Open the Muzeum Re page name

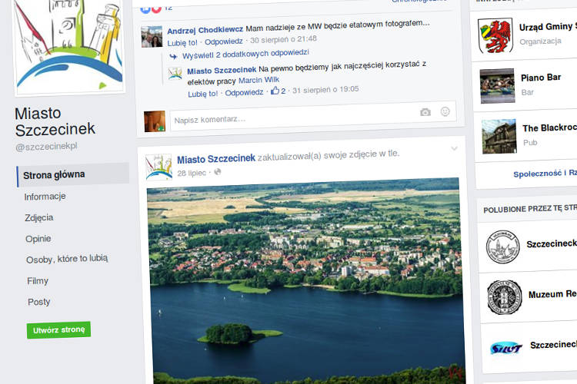coord(552,294)
